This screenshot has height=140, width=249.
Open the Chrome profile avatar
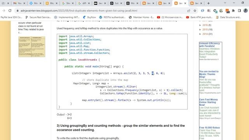pyautogui.click(x=245, y=10)
